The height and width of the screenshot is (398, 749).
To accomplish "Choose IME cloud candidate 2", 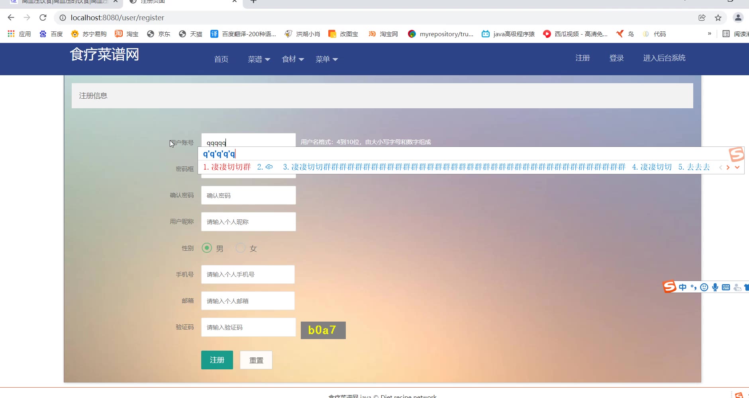I will pyautogui.click(x=265, y=167).
